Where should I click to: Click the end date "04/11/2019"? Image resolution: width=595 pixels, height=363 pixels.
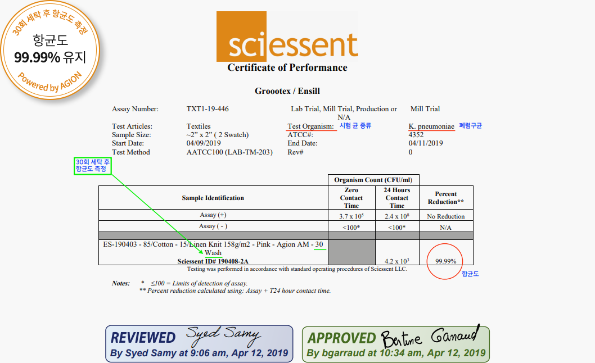(x=426, y=143)
